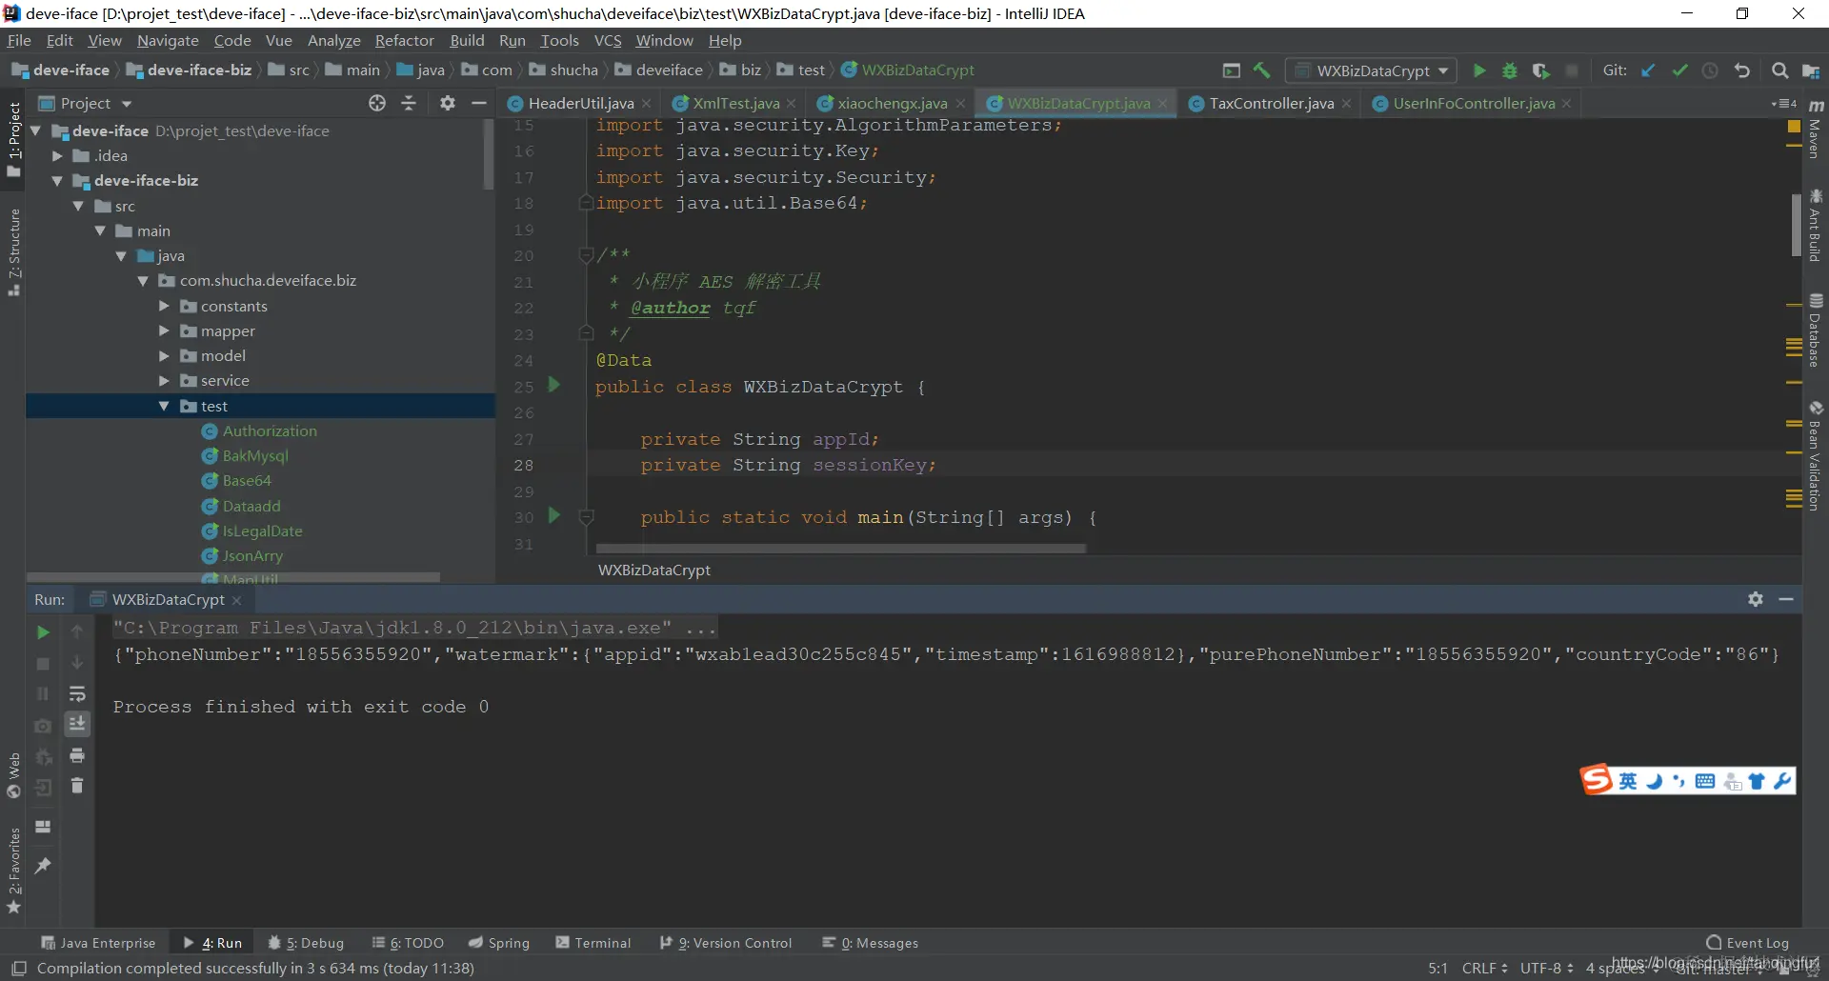Toggle Maven side panel
Screen dimensions: 1829x981
(1816, 129)
